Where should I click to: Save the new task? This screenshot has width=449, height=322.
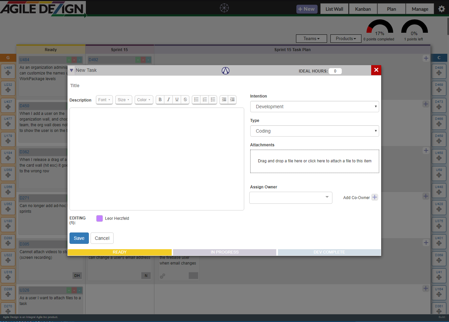[x=79, y=238]
